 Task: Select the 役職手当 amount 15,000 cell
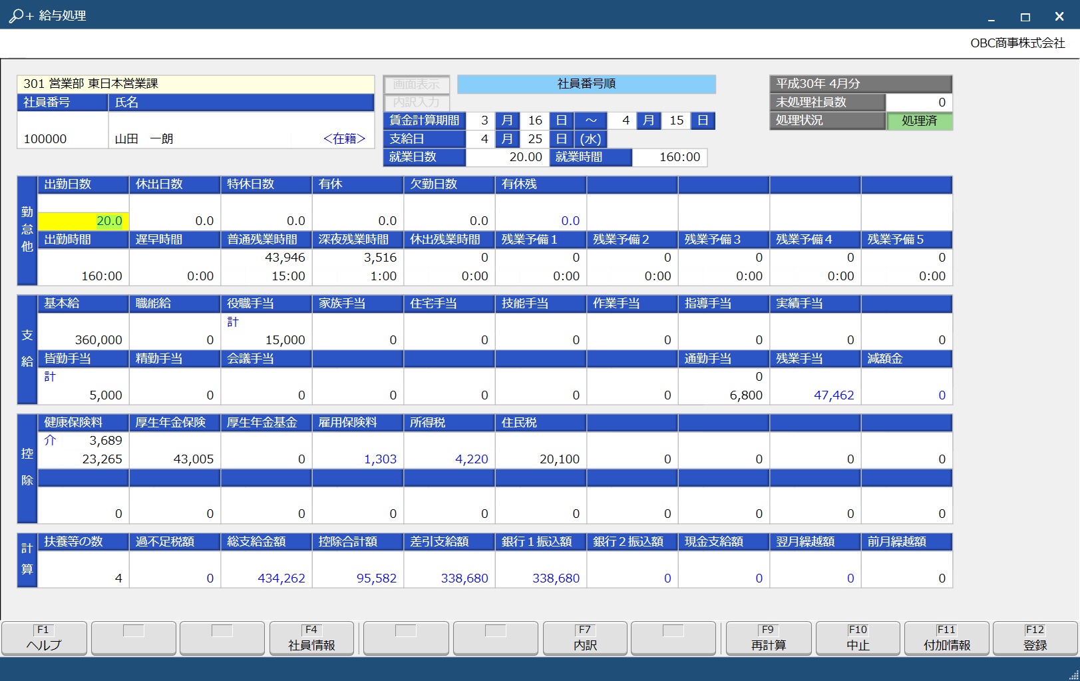(266, 340)
